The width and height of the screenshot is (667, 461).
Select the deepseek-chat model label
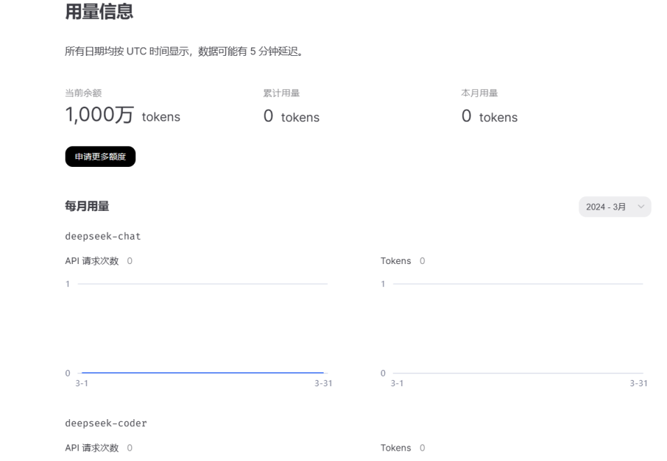(103, 237)
